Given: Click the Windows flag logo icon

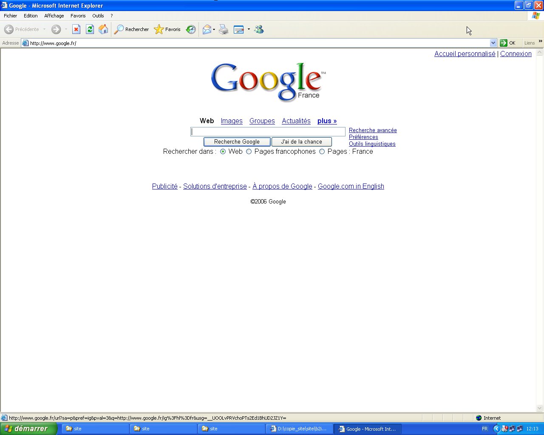Looking at the screenshot, I should click(x=536, y=16).
